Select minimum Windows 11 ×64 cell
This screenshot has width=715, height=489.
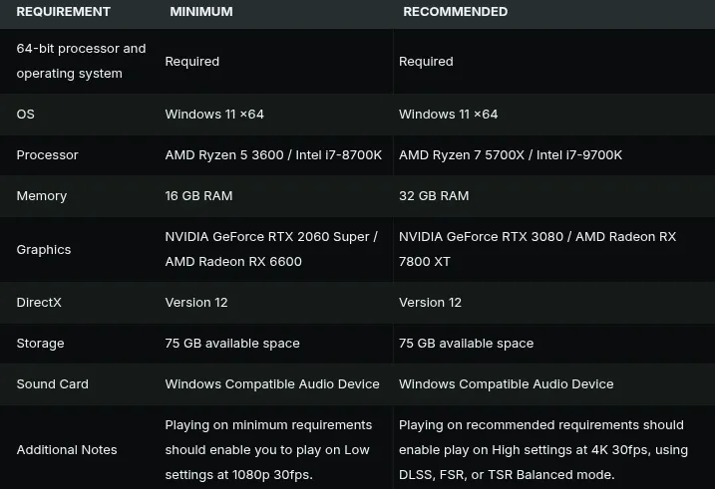[x=214, y=115]
